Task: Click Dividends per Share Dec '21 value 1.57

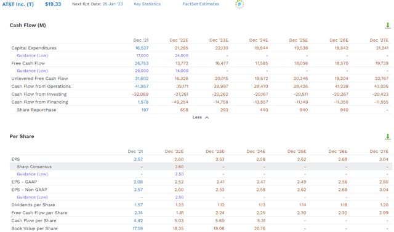Action: 139,205
